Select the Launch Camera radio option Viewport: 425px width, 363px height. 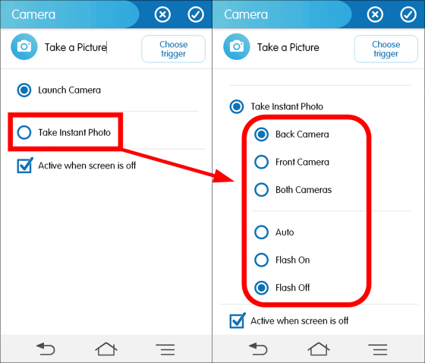[24, 90]
